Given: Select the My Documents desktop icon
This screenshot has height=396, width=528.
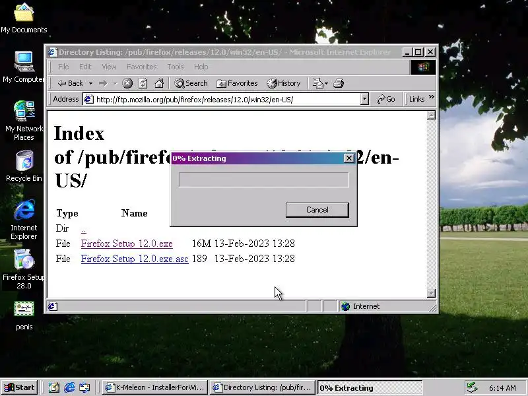Looking at the screenshot, I should coord(24,18).
